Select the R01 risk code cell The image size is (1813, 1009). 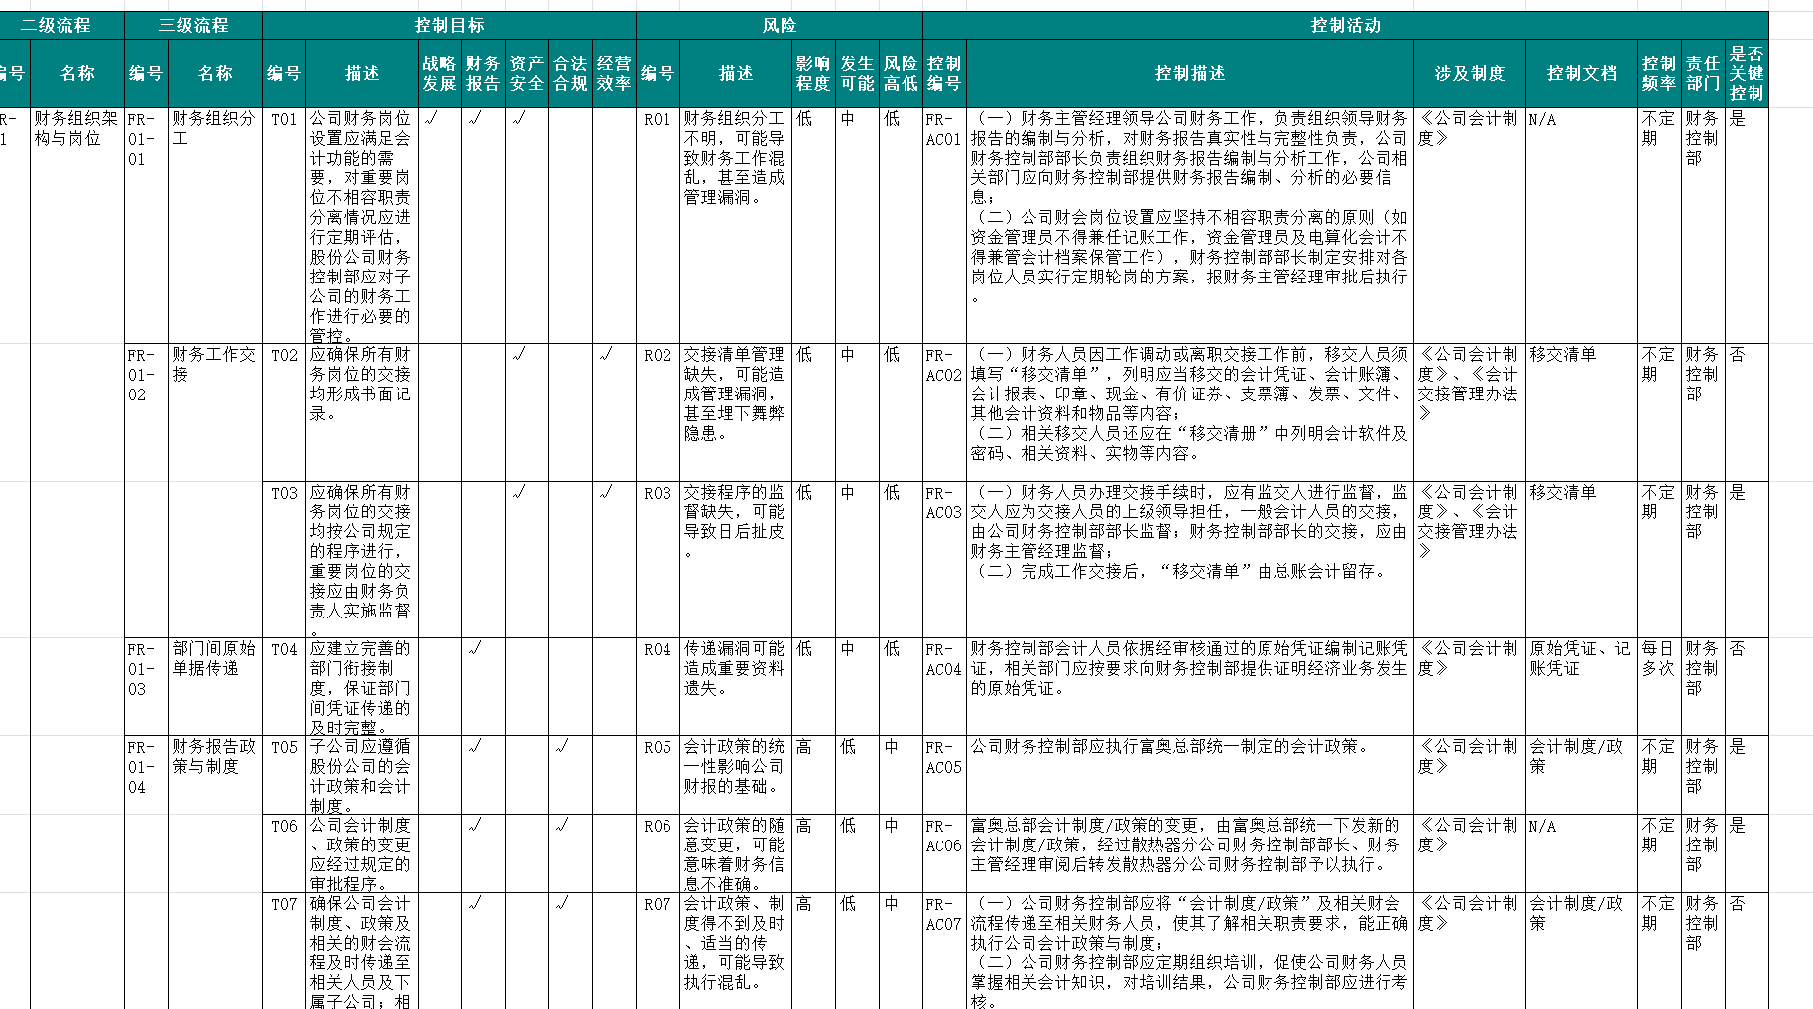tap(658, 225)
